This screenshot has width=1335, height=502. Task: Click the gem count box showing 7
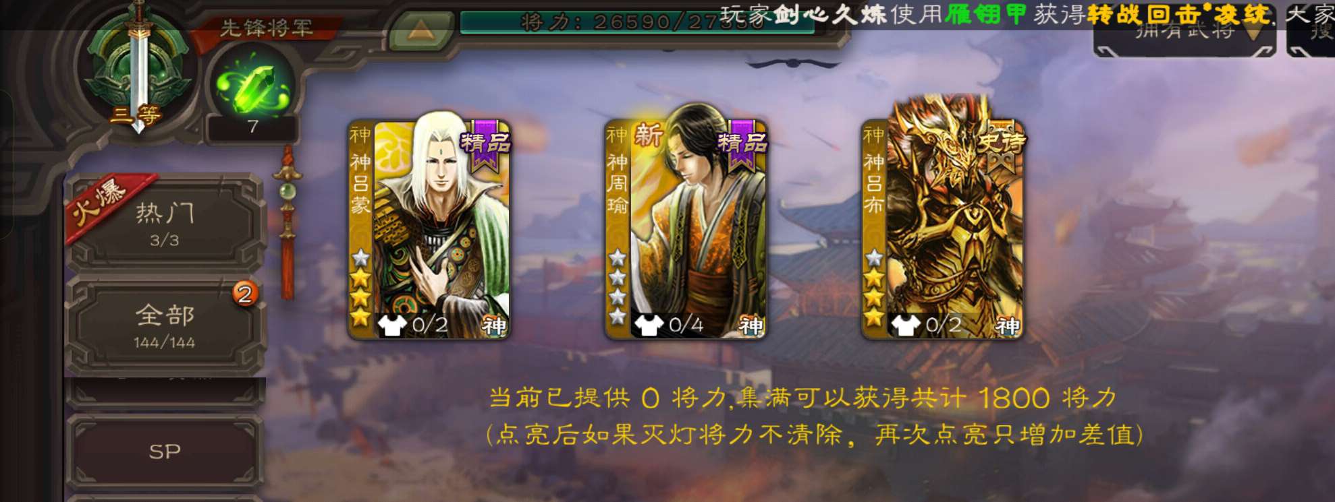point(253,127)
